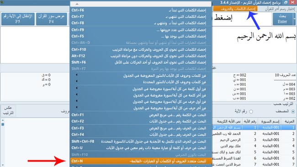Click the عرض سور القرآن F4 button
This screenshot has width=297, height=167.
tap(51, 19)
